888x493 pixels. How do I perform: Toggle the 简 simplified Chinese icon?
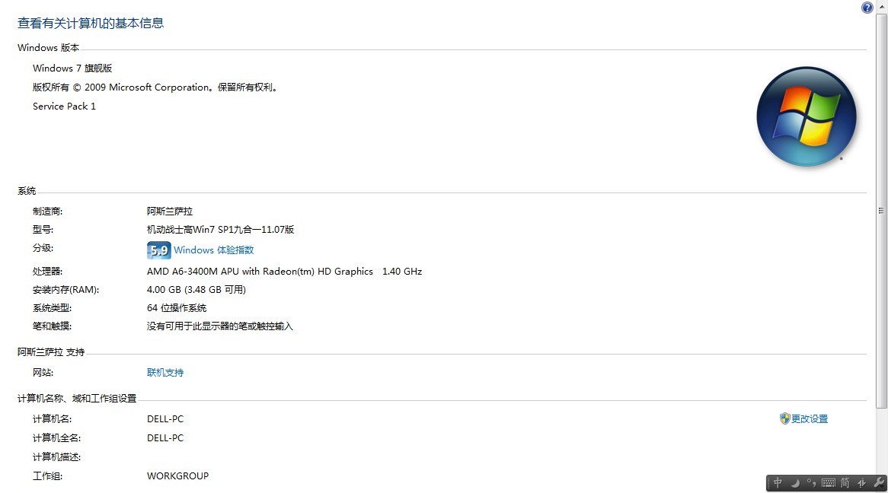(x=845, y=483)
